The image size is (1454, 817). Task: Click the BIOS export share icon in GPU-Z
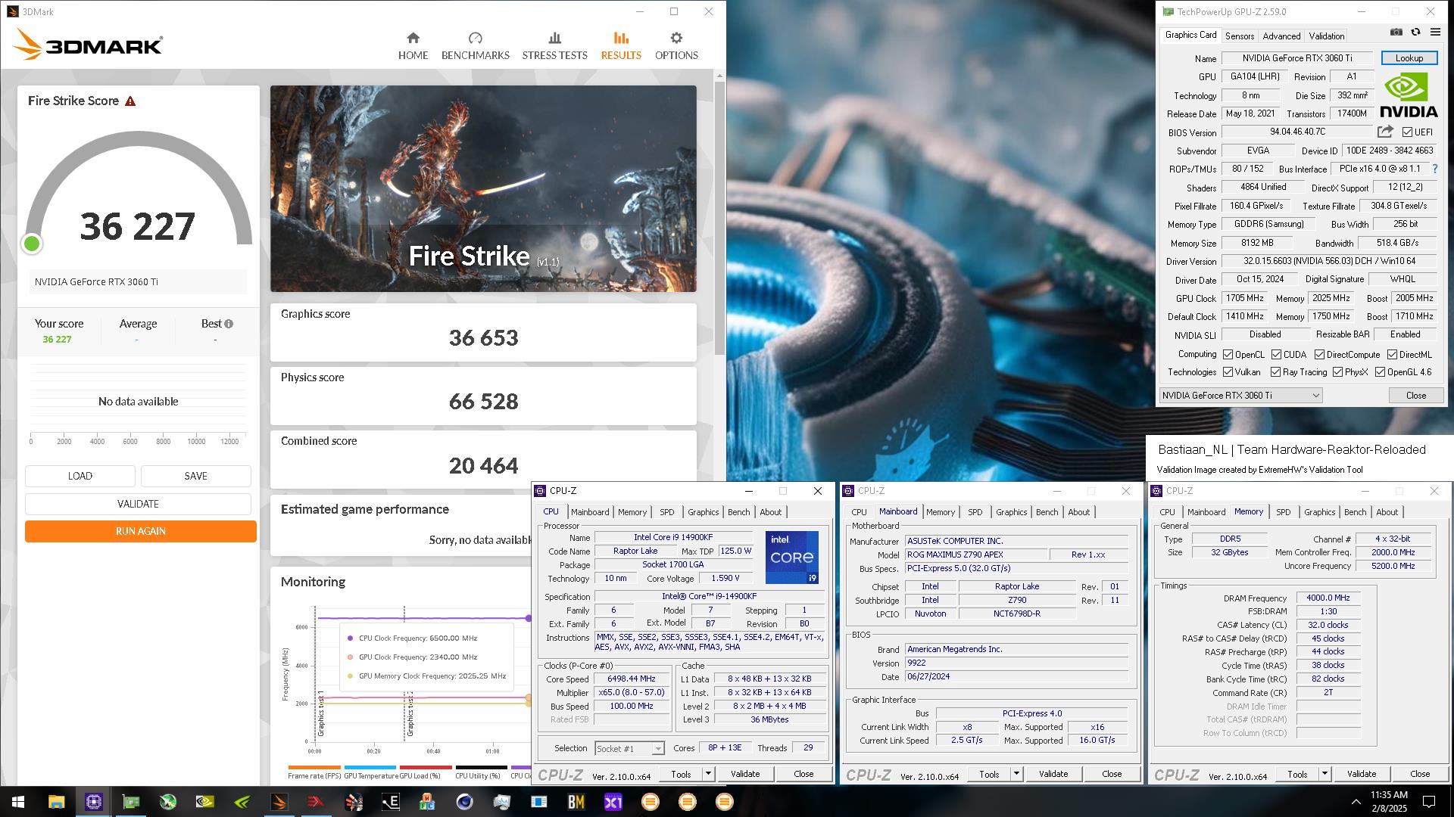[x=1385, y=132]
